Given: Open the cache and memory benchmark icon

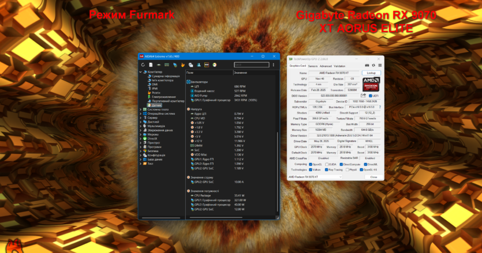Looking at the screenshot, I should [x=167, y=65].
